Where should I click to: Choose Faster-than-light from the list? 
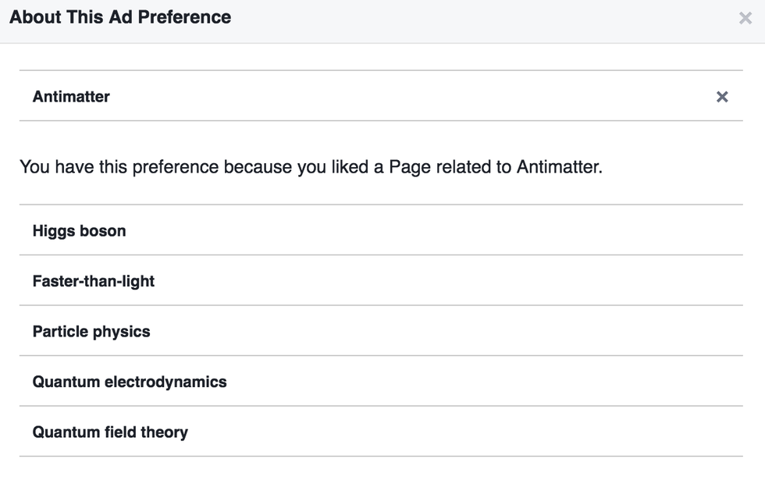tap(94, 281)
